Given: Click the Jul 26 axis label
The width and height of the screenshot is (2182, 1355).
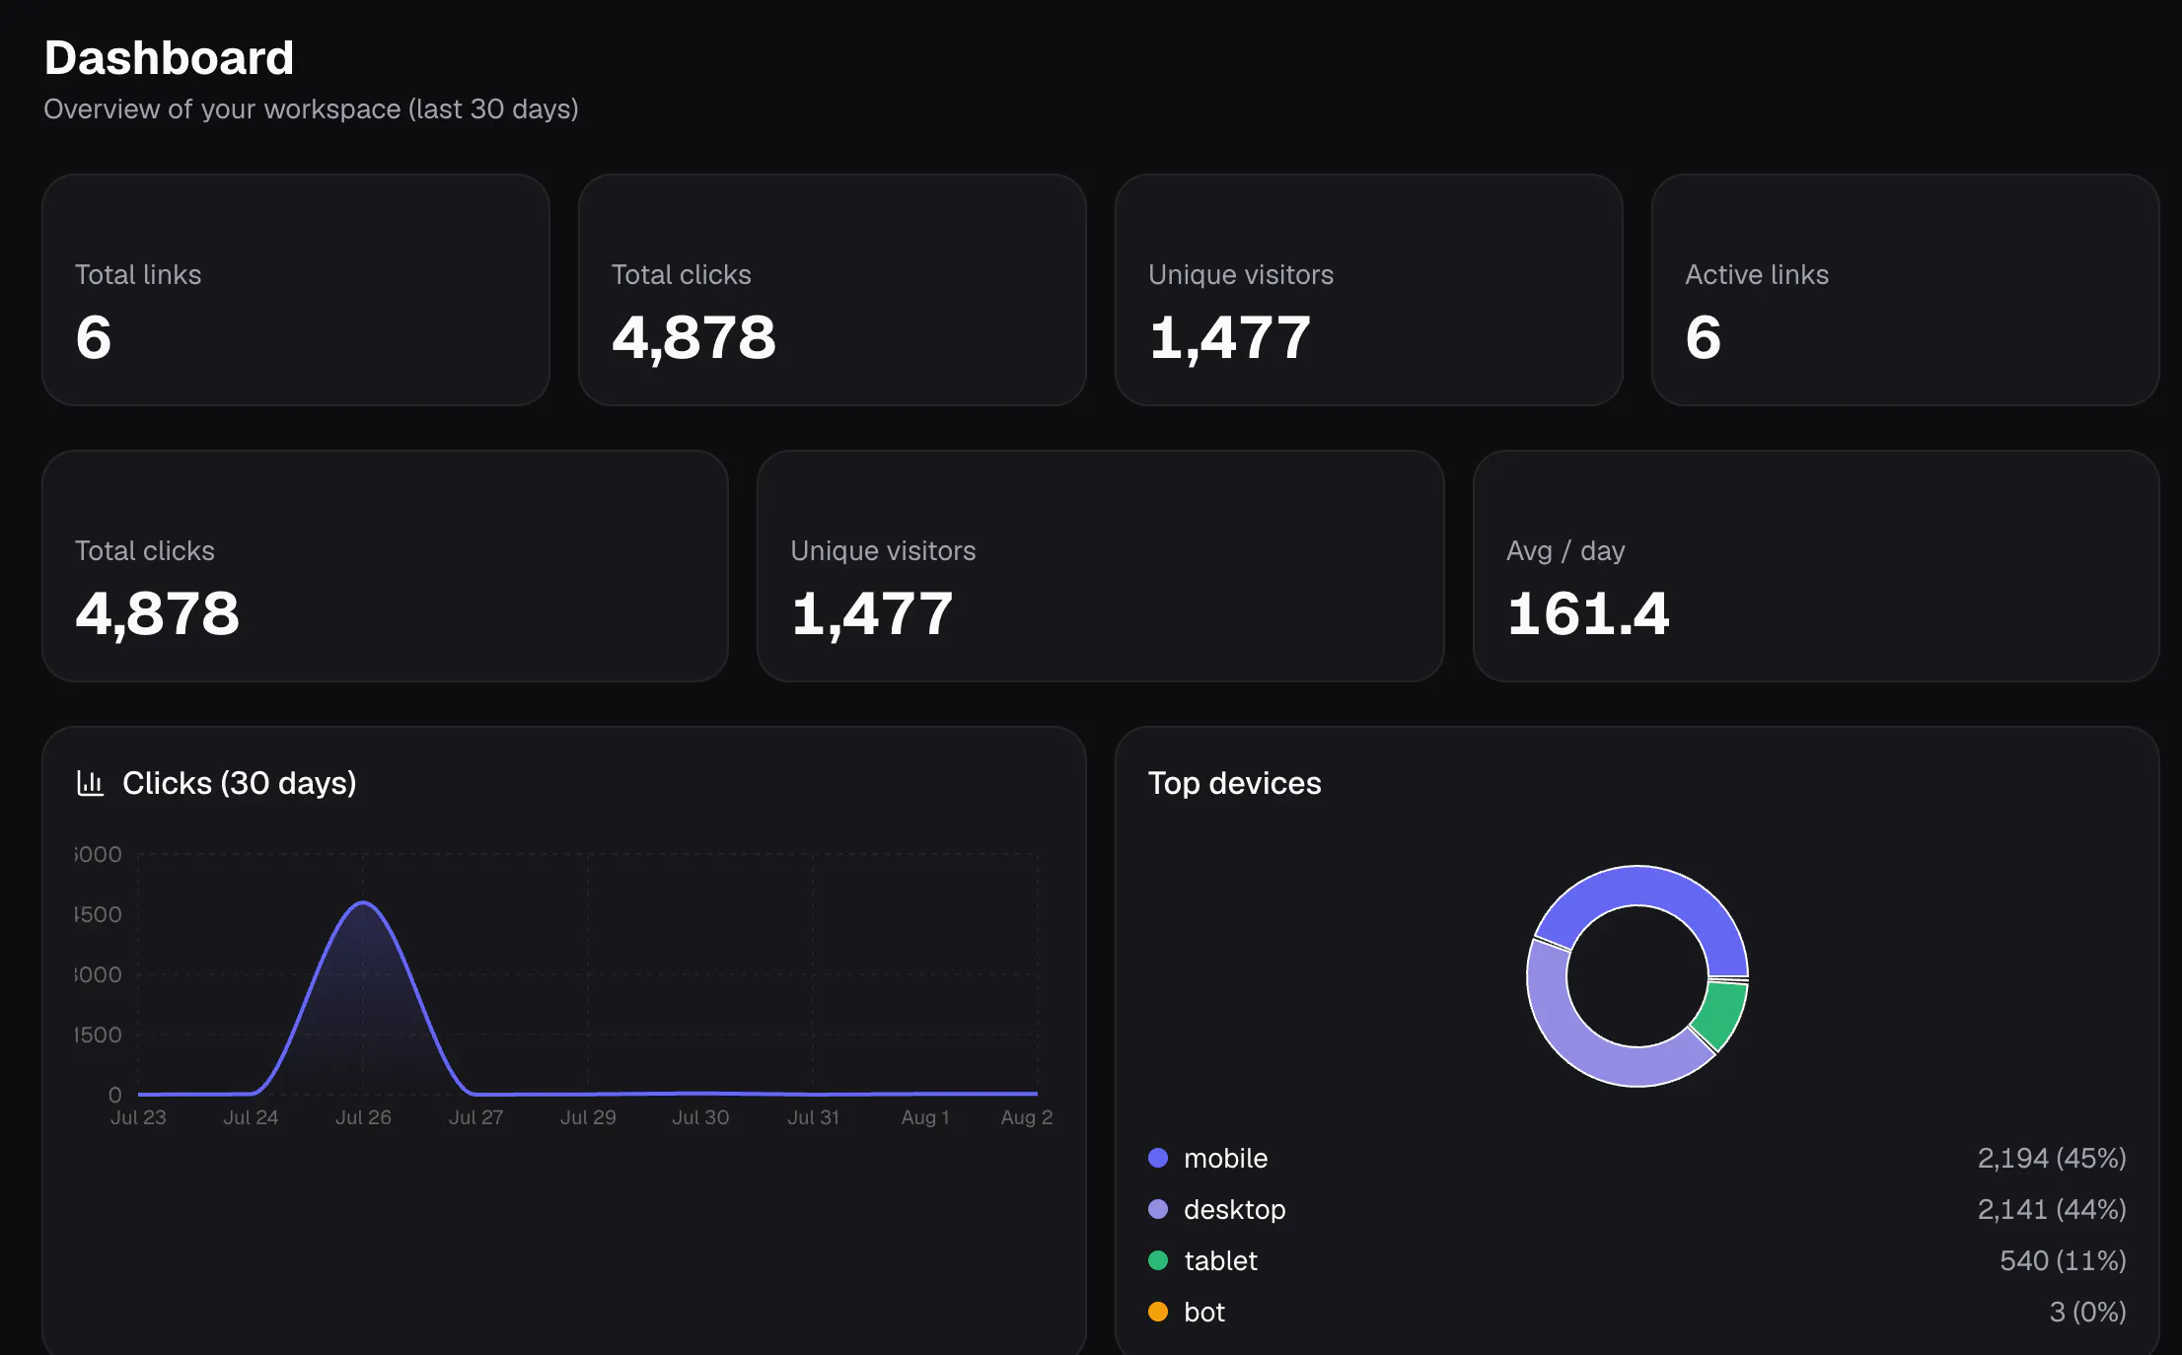Looking at the screenshot, I should pos(363,1117).
